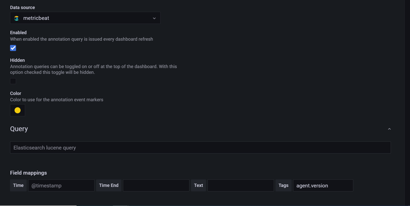Screen dimensions: 410x206
Task: Open the Data source dropdown
Action: tap(85, 18)
